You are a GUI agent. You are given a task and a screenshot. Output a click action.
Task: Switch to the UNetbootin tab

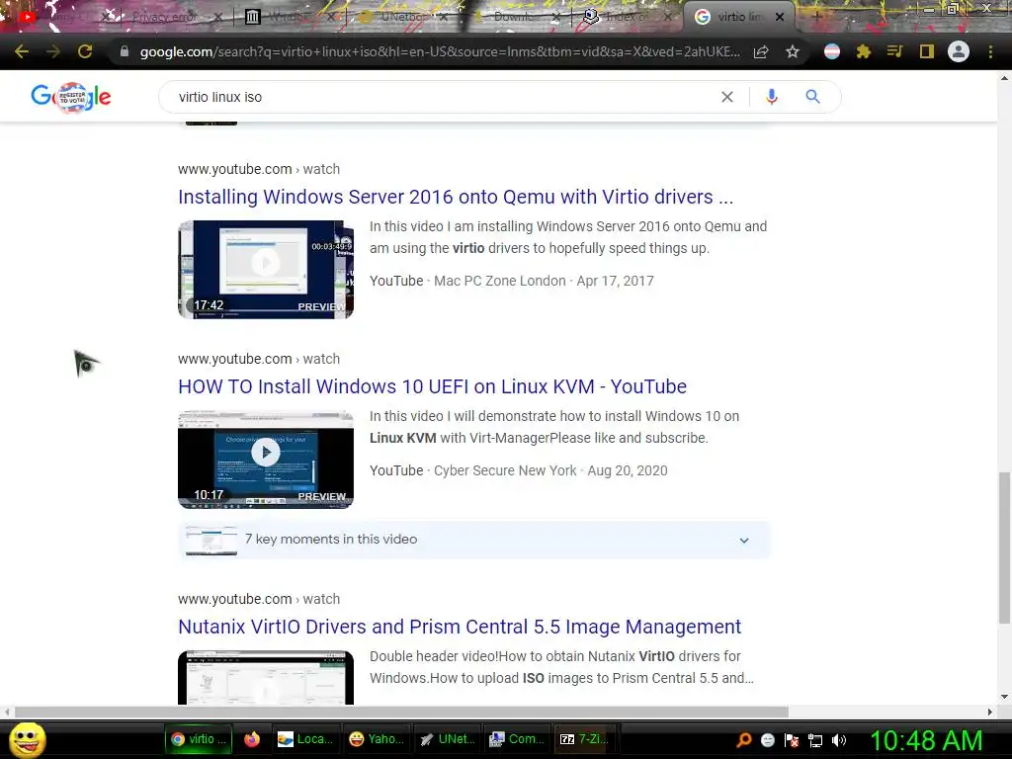(x=403, y=17)
